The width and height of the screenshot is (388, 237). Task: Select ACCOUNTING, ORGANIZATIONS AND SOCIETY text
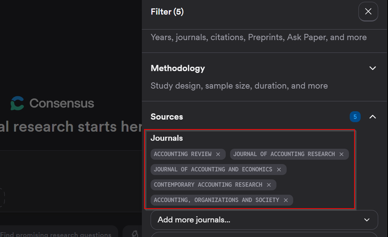[217, 200]
